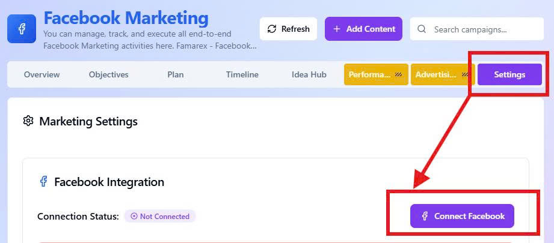
Task: Select the Settings tab
Action: (x=509, y=75)
